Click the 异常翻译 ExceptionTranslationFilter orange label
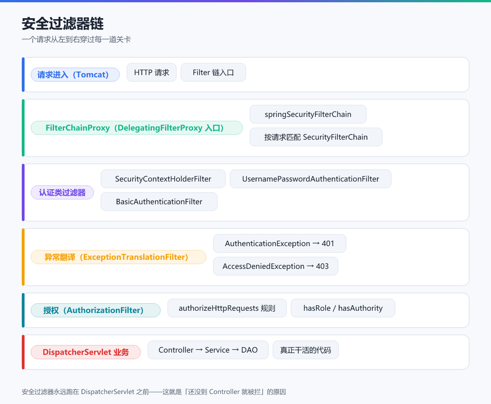Screen dimensions: 491x404 coord(119,257)
